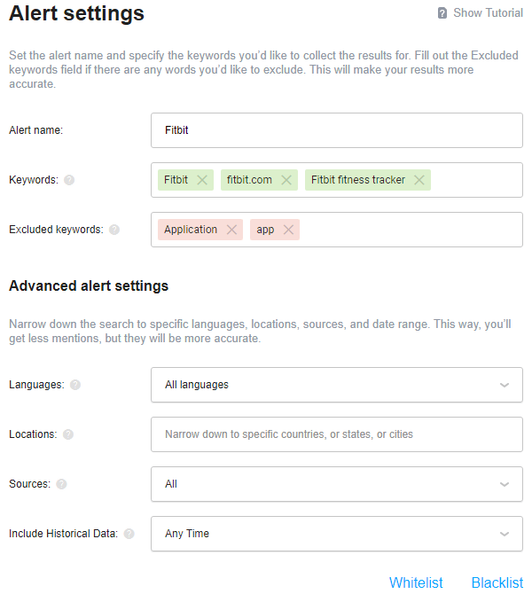Open the All languages dropdown
The height and width of the screenshot is (594, 532).
(x=336, y=385)
